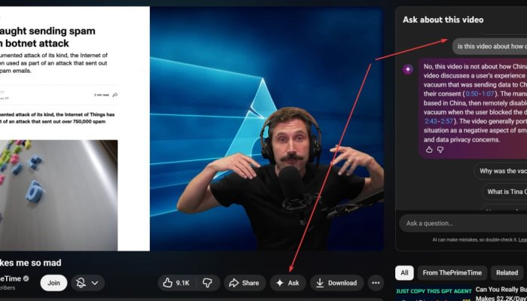Image resolution: width=527 pixels, height=301 pixels.
Task: Click the user question bubble 'is this video about how'
Action: tap(489, 47)
